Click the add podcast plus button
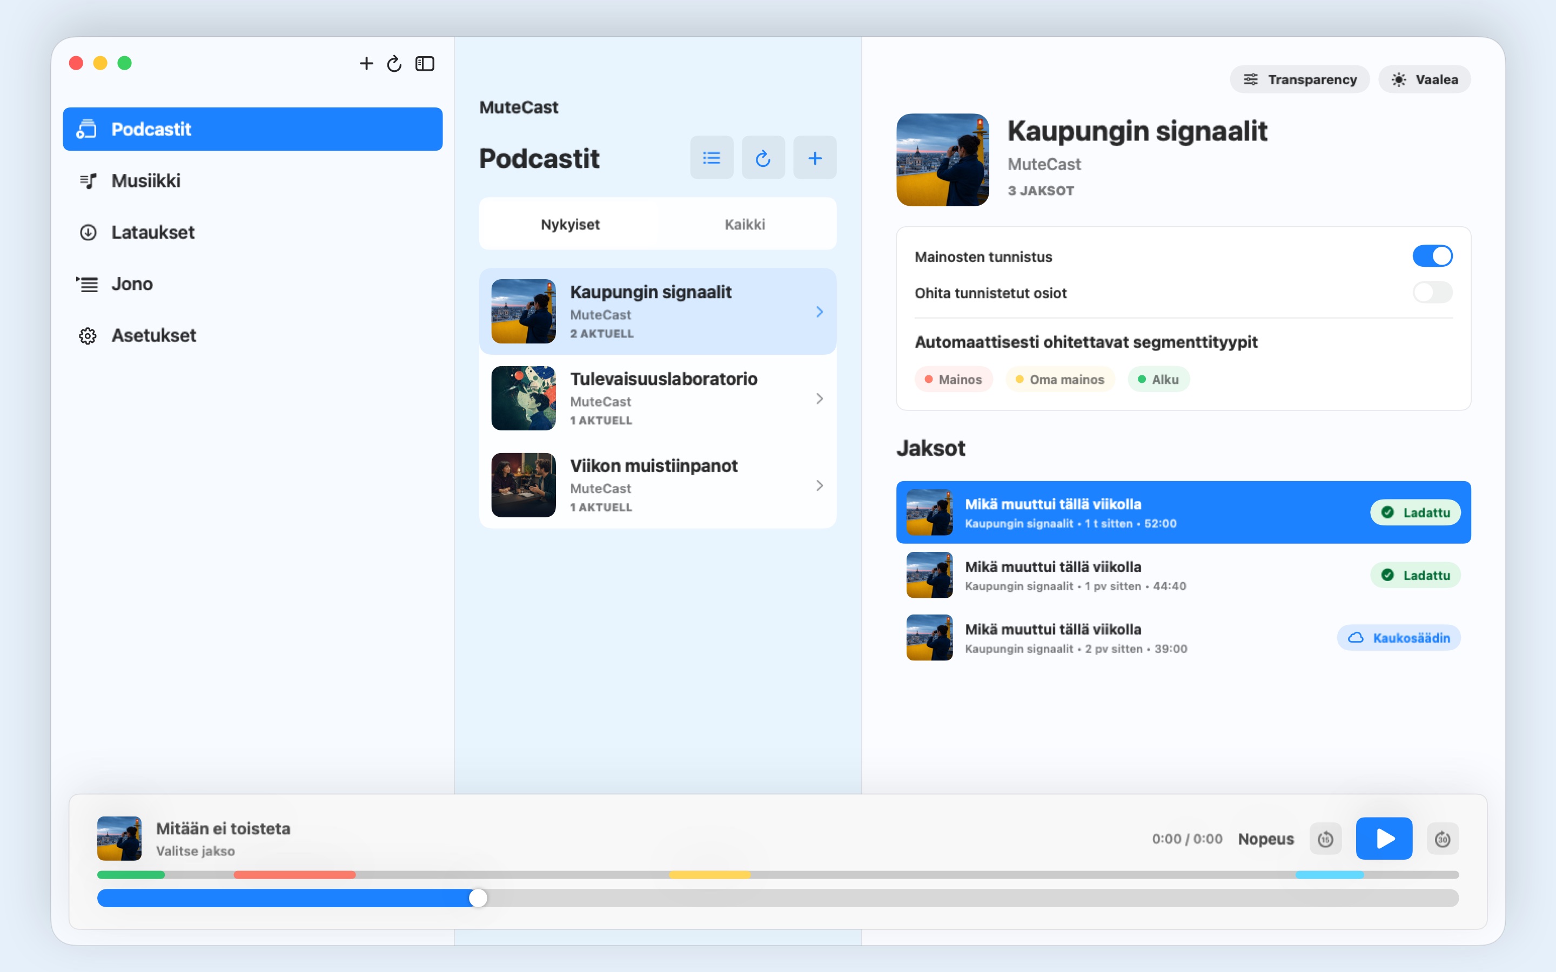Image resolution: width=1556 pixels, height=972 pixels. point(815,158)
